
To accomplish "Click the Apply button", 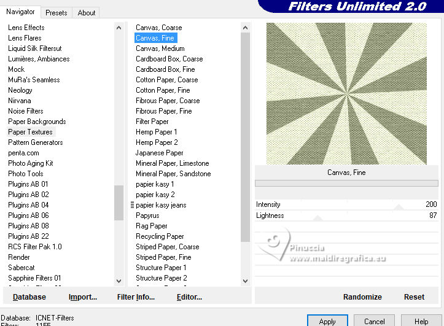I will [327, 321].
